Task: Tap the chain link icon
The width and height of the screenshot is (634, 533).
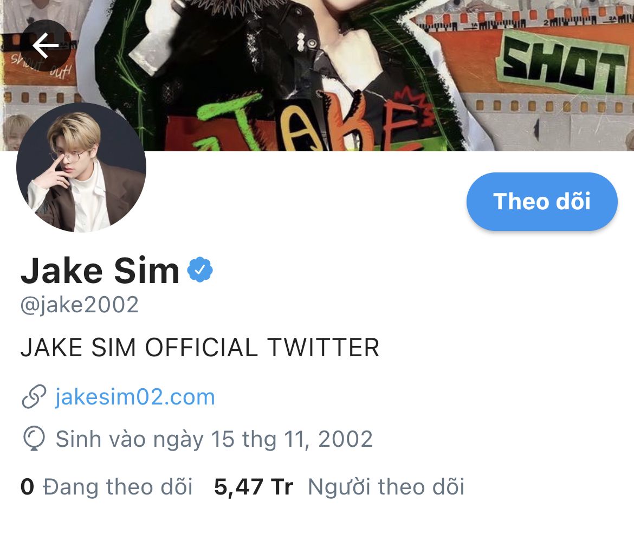Action: [34, 397]
